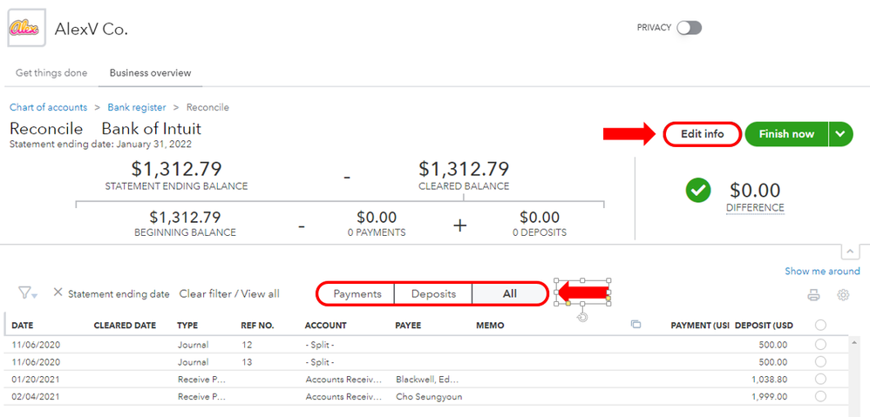Click scrollbar up arrow in table
Viewport: 870px width, 417px height.
tap(853, 343)
